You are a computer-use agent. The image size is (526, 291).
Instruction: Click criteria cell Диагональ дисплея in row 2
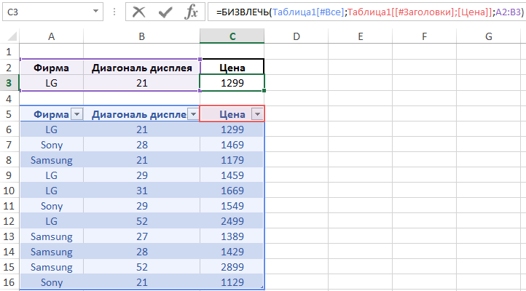tap(141, 68)
